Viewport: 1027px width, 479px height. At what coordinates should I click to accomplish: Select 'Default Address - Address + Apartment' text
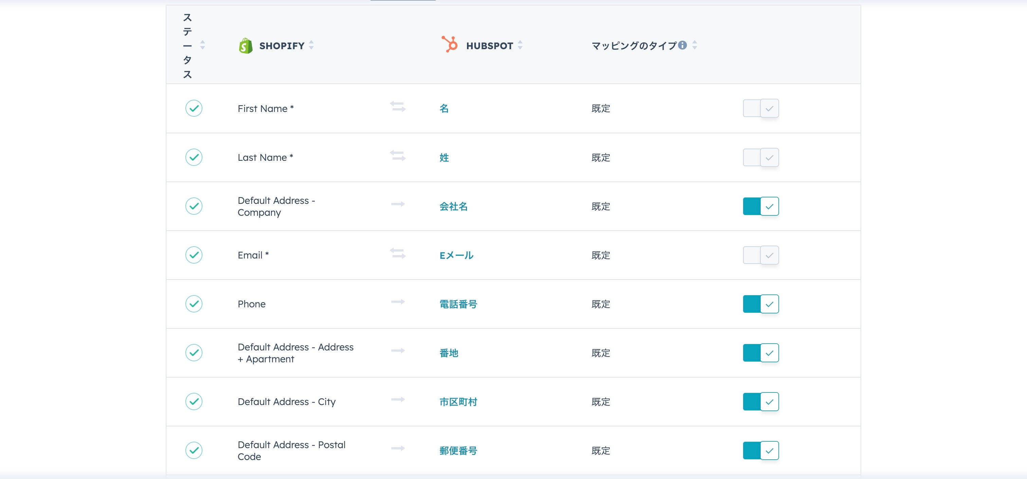click(296, 353)
